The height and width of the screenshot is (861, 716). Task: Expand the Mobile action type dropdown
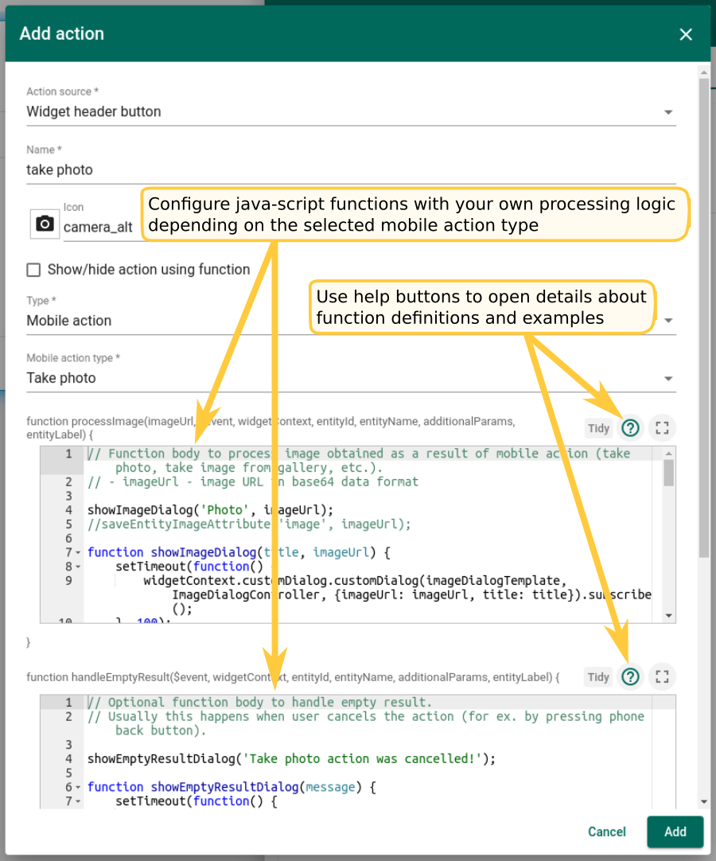pos(668,379)
